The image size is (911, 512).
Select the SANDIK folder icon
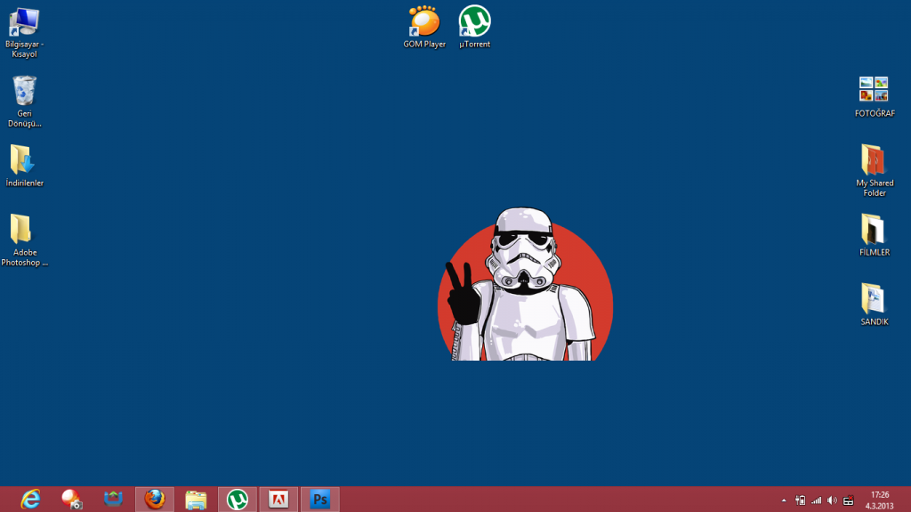(875, 305)
